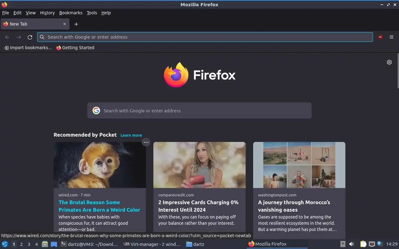This screenshot has width=399, height=249.
Task: Open new tab page settings gear
Action: point(389,62)
